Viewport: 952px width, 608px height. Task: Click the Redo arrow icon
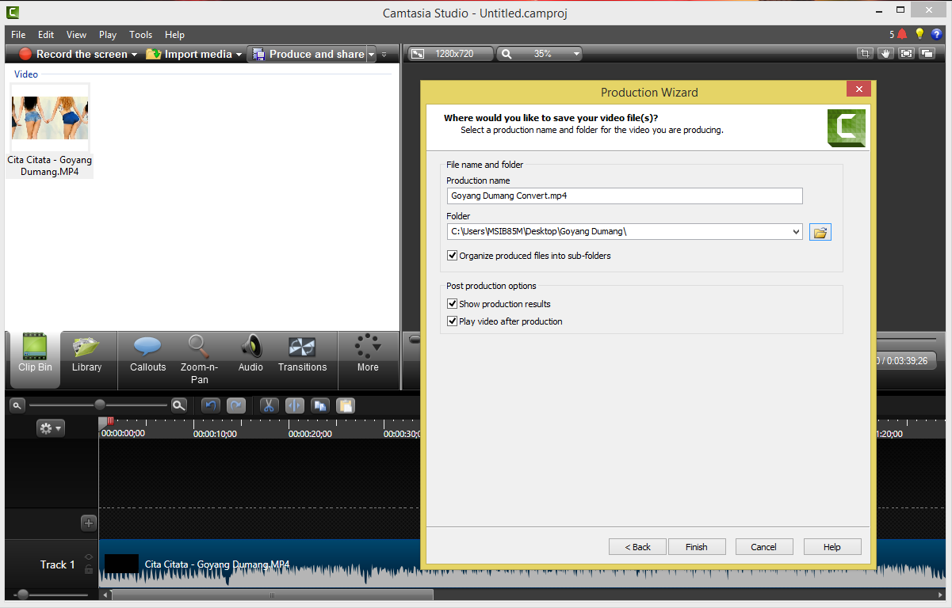236,405
